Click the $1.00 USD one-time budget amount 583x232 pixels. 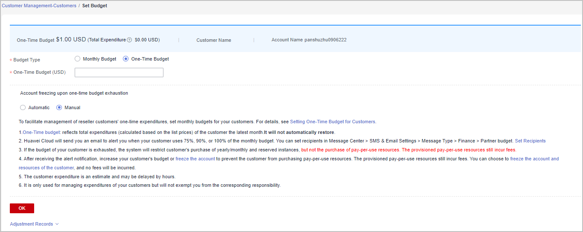pos(71,39)
